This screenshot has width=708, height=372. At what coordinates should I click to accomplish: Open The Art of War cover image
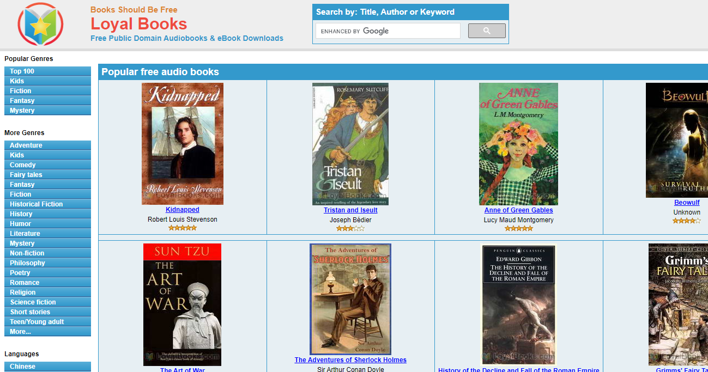[182, 304]
